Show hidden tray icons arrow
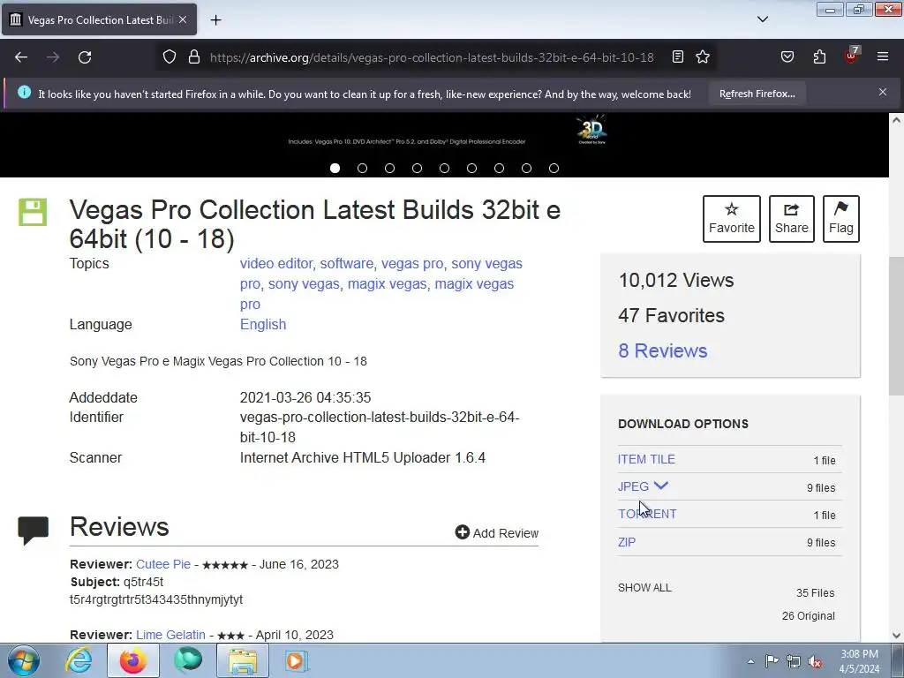Viewport: 904px width, 678px height. 750,661
